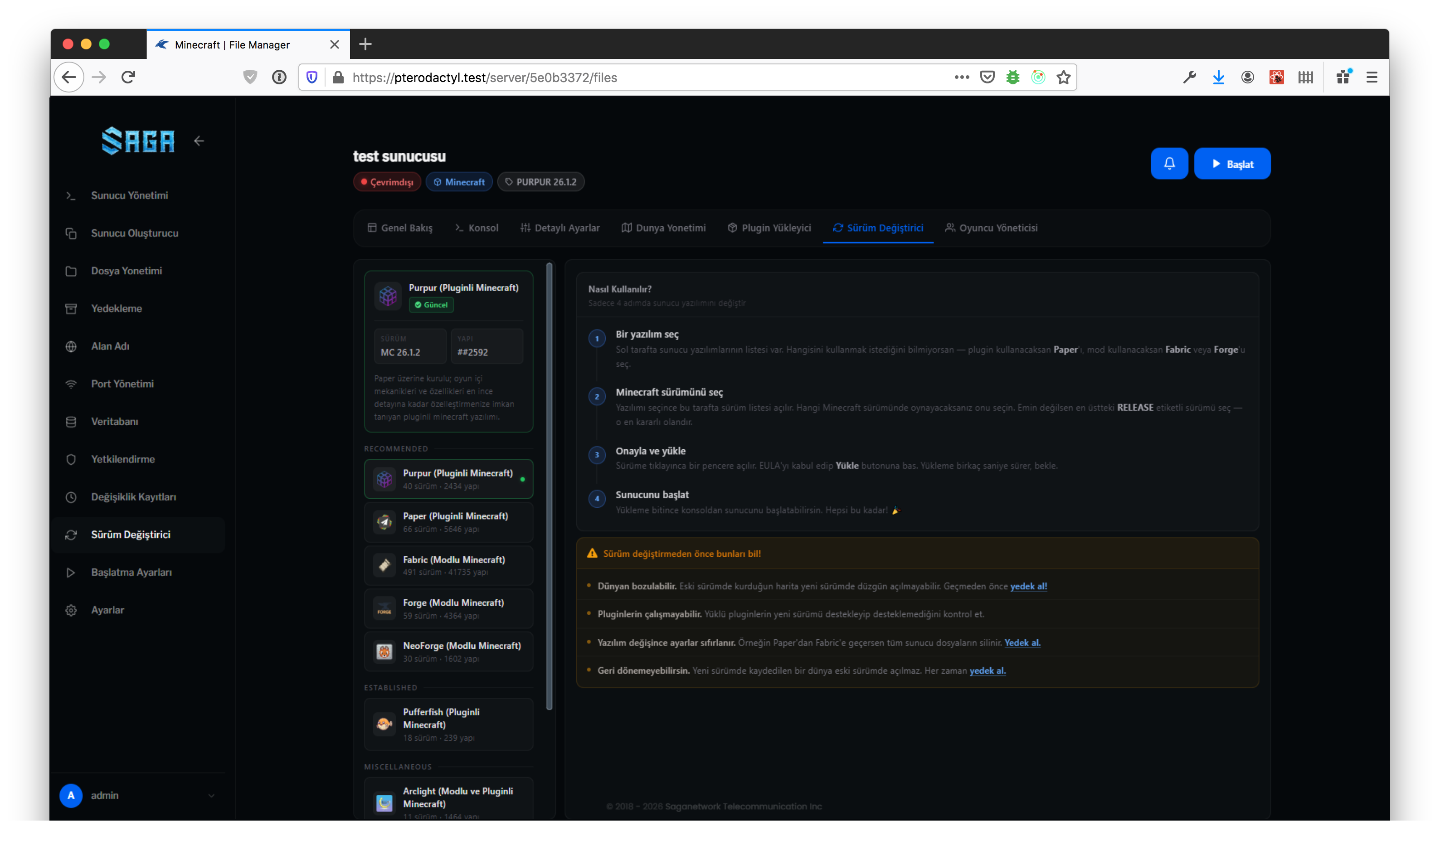Click 'yedek al.' link in Geri dönemeyebilirsin line
This screenshot has height=865, width=1440.
pyautogui.click(x=988, y=671)
